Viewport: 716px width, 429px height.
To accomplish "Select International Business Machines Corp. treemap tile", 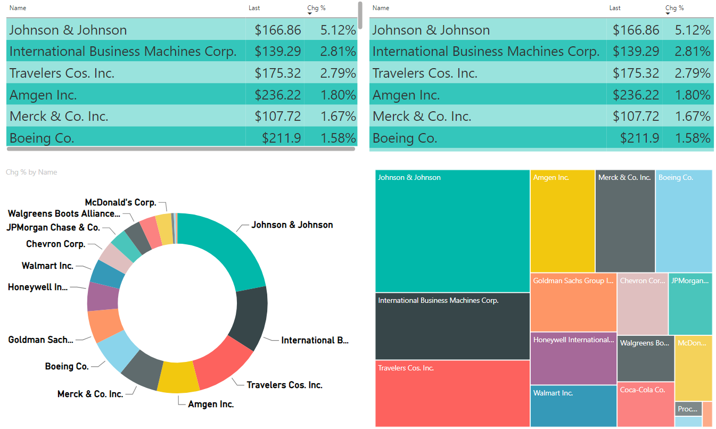I will (452, 326).
